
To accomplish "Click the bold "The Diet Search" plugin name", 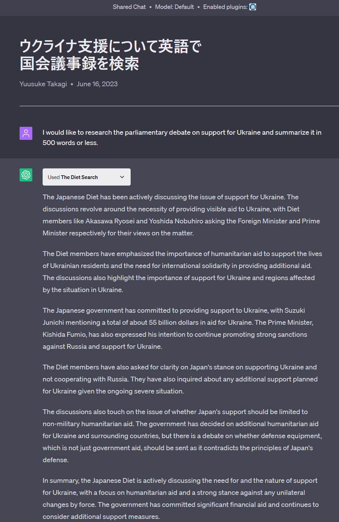I will pyautogui.click(x=79, y=177).
